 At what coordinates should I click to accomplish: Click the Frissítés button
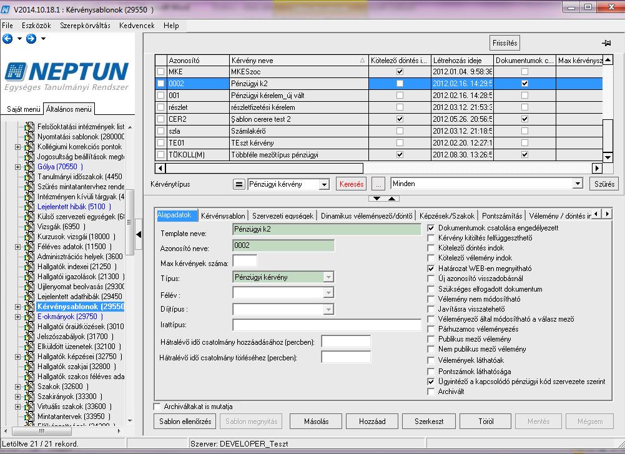504,43
